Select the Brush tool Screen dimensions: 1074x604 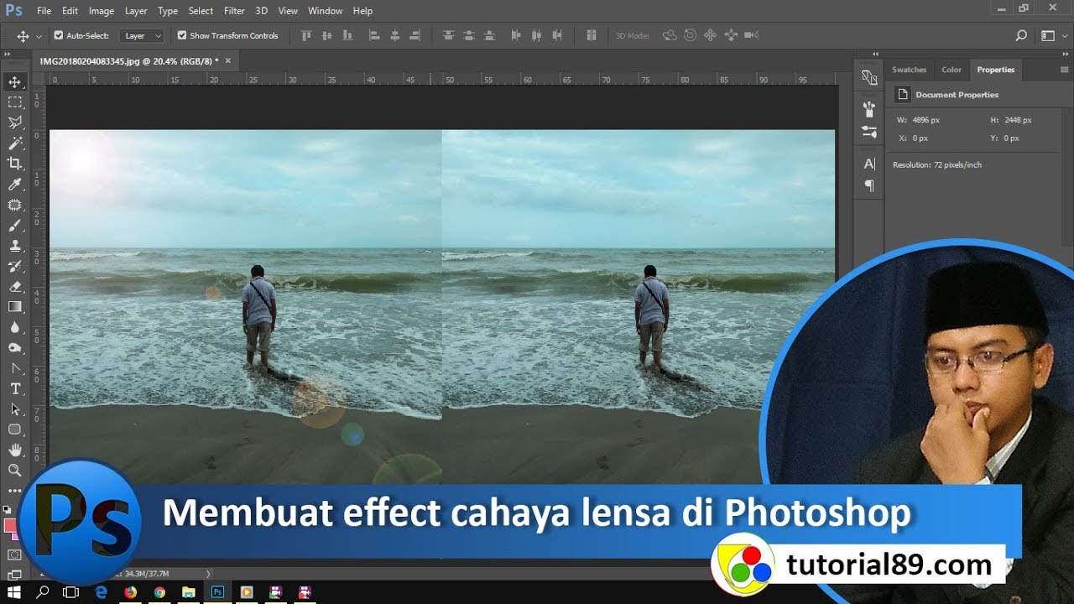pyautogui.click(x=15, y=226)
